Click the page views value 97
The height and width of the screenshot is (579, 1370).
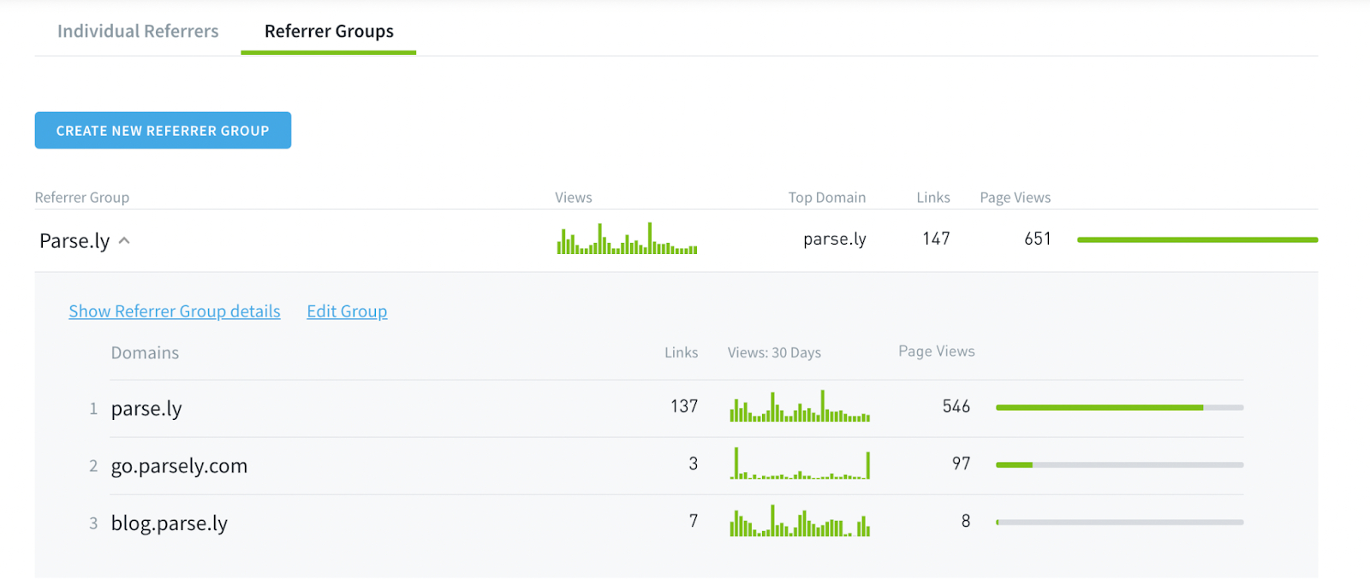point(962,464)
